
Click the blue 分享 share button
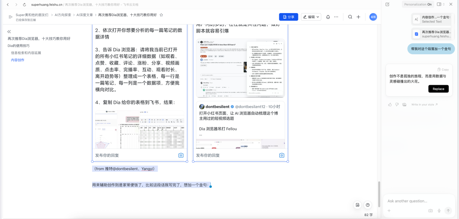(x=288, y=17)
